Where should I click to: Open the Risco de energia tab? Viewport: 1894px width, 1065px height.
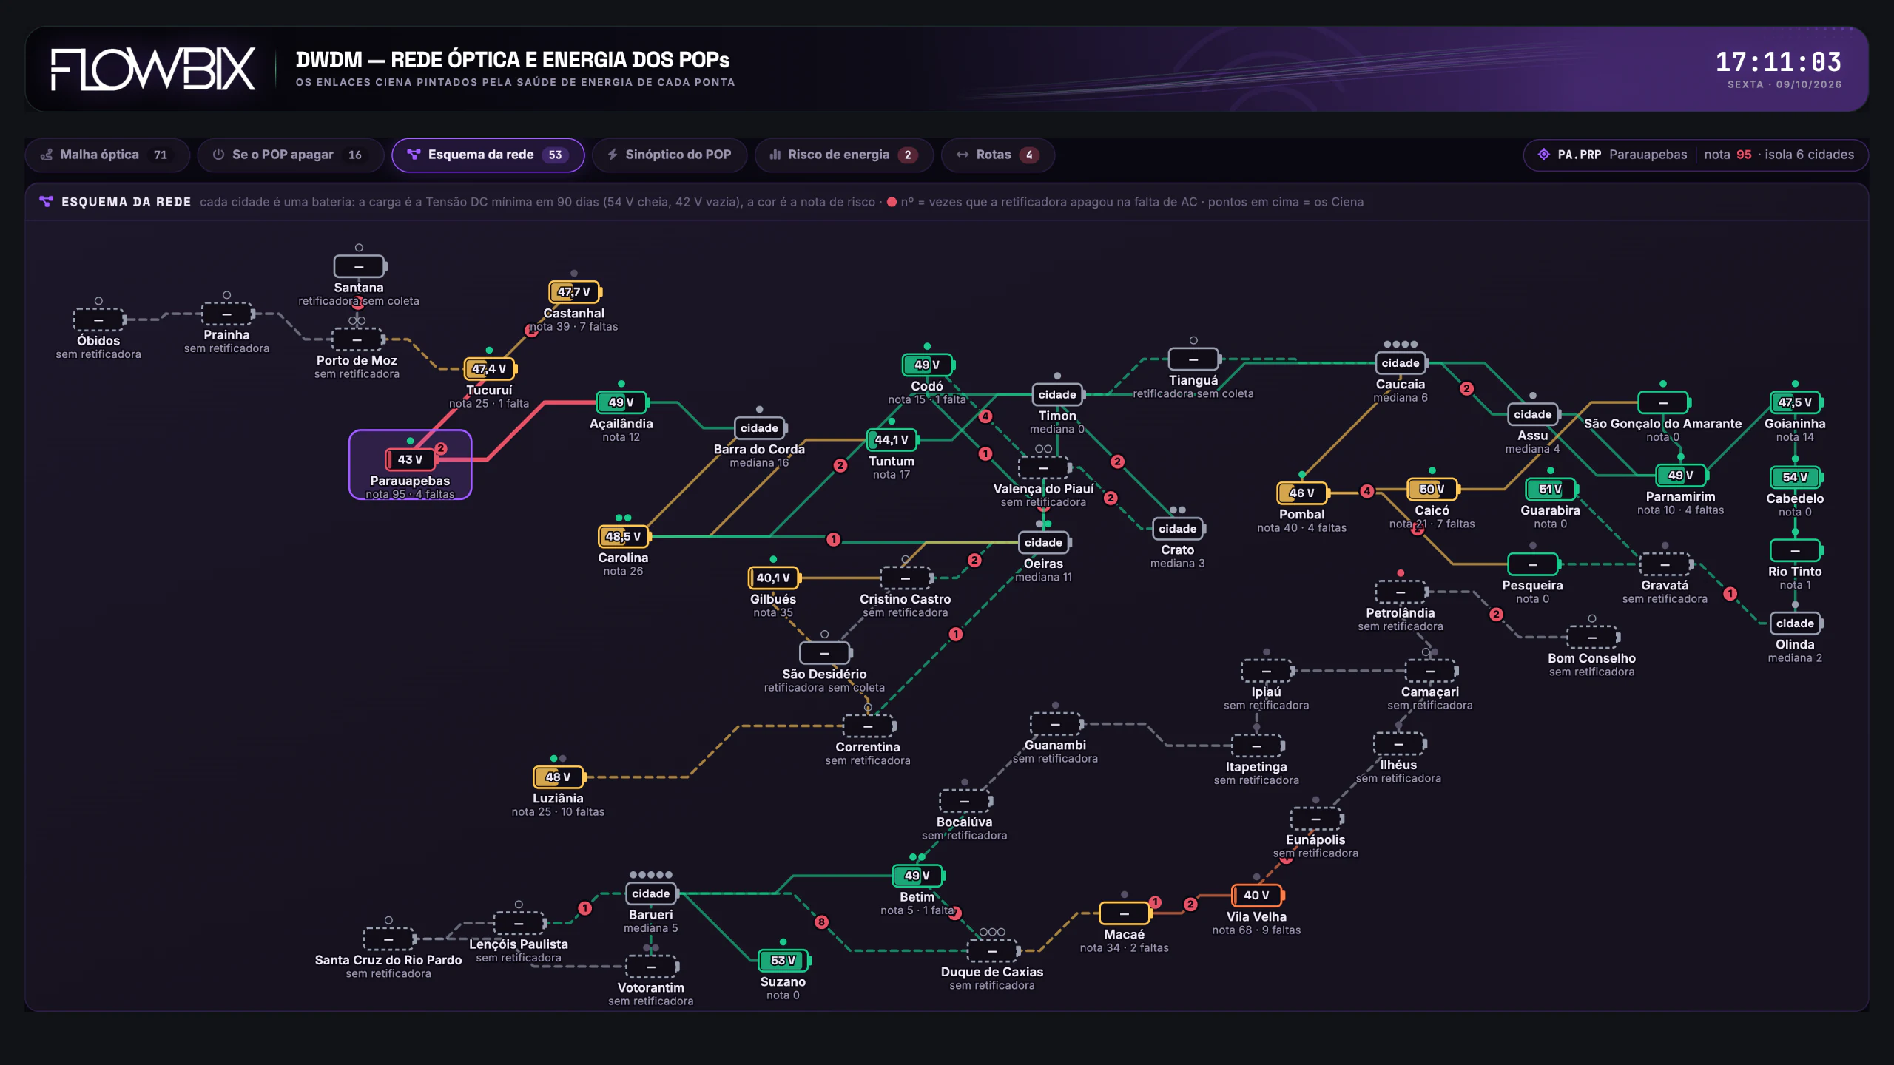843,155
